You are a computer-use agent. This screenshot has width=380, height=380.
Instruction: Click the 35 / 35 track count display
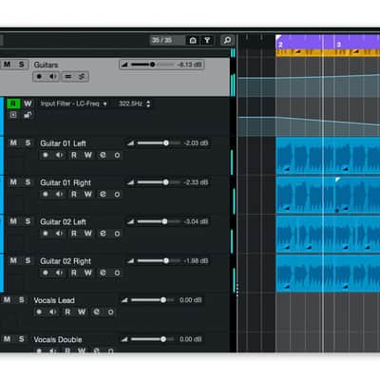point(167,40)
